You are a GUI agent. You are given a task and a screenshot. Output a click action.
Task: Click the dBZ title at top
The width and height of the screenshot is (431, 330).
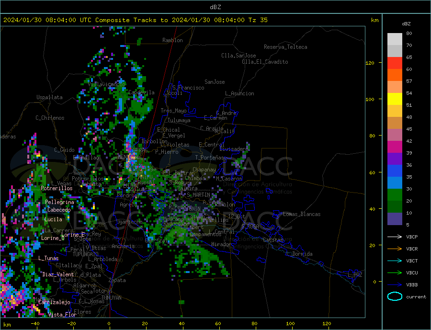click(x=215, y=7)
